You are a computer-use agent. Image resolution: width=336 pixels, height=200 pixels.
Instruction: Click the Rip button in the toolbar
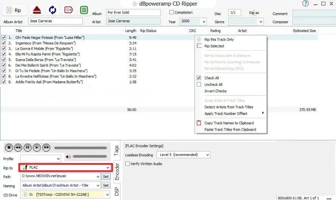[15, 10]
